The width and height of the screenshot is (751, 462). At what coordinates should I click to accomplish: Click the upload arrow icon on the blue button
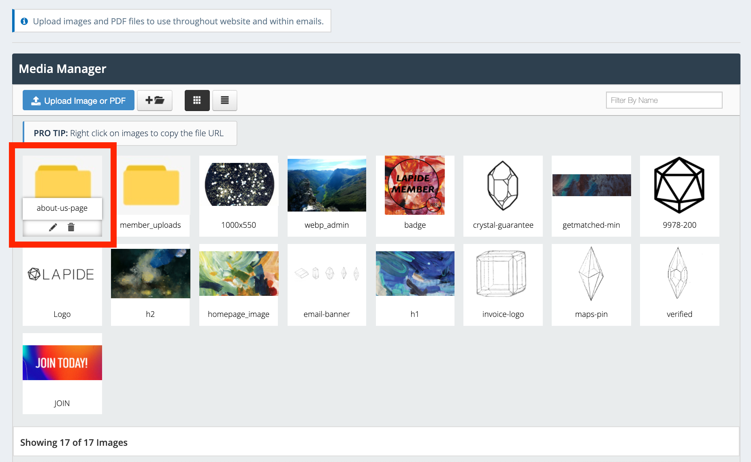click(35, 100)
